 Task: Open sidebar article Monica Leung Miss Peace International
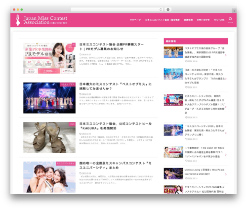tap(205, 172)
